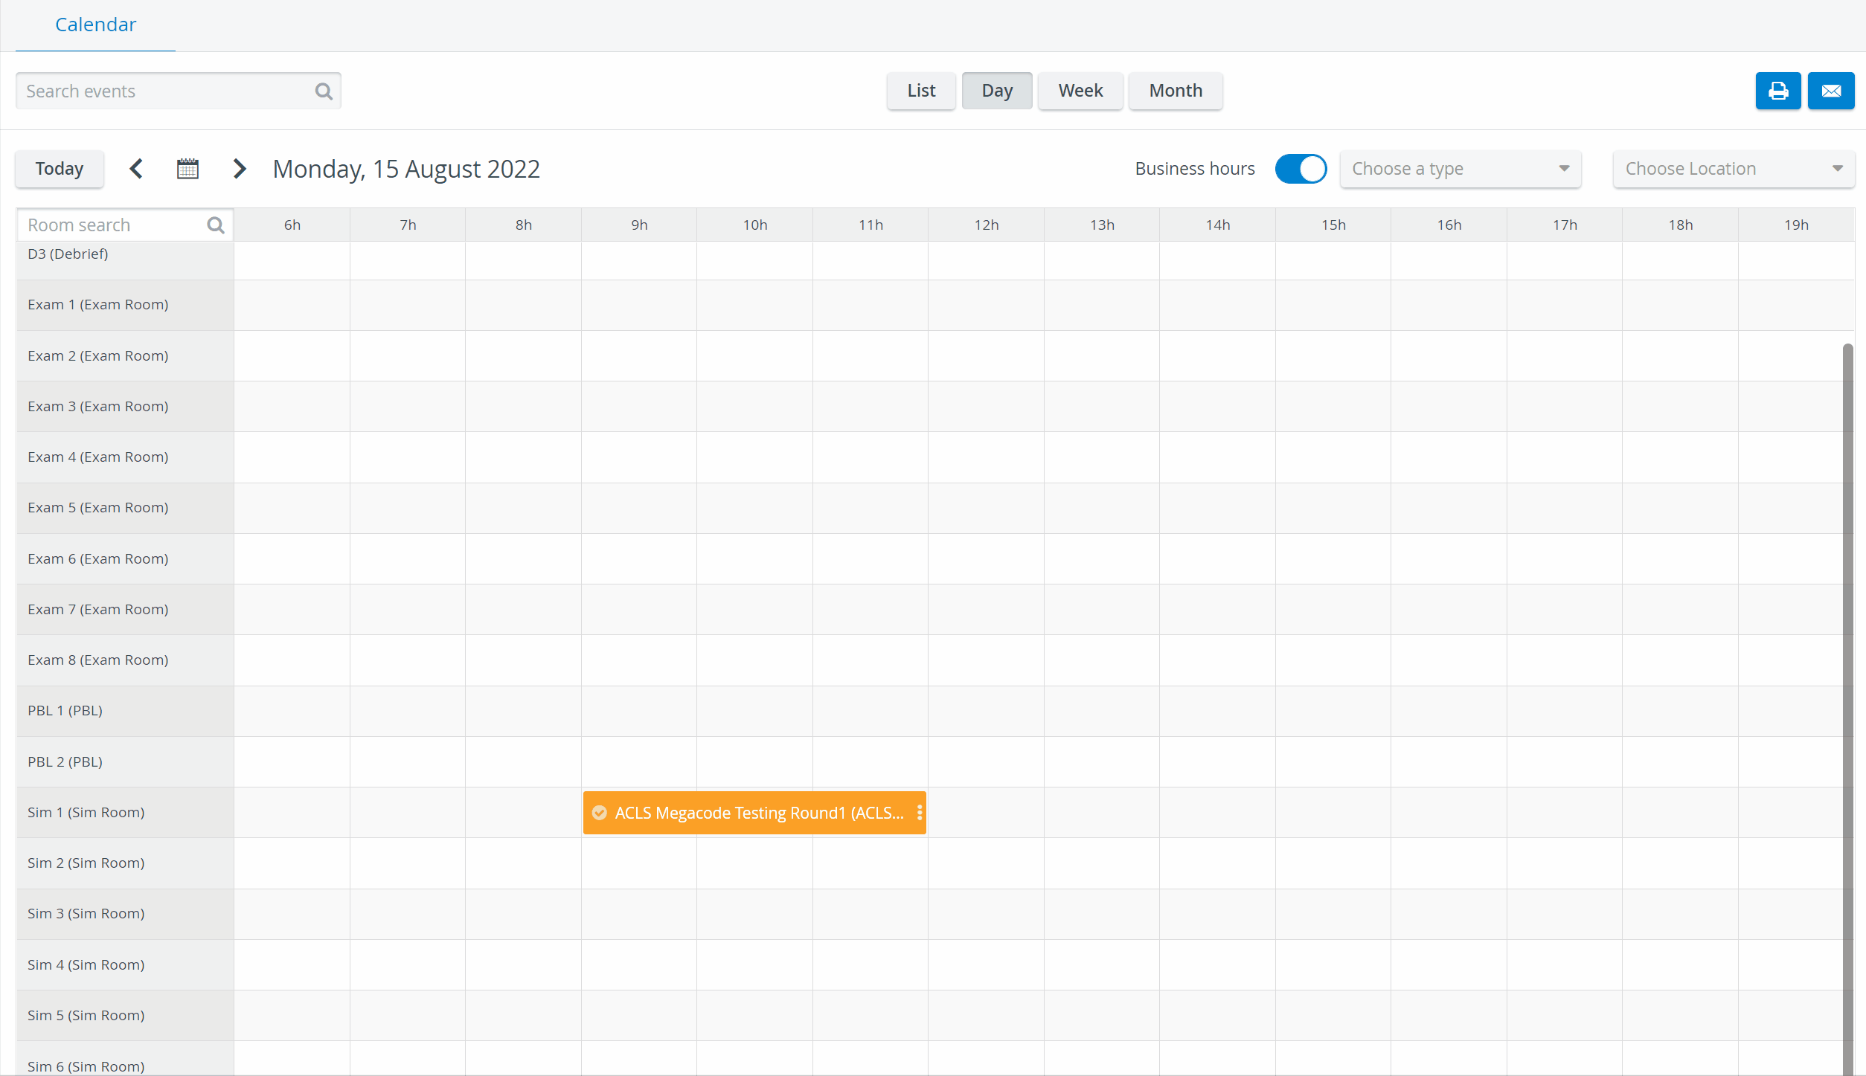1866x1076 pixels.
Task: Open the Choose Location dropdown
Action: click(x=1734, y=169)
